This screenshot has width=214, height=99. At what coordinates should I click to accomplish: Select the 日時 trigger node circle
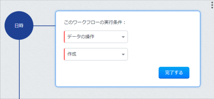click(x=19, y=25)
